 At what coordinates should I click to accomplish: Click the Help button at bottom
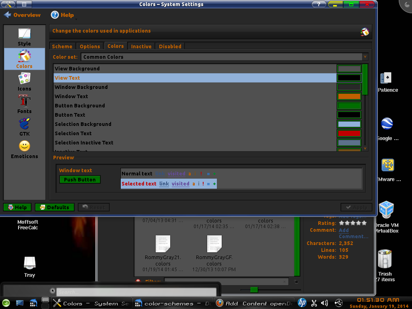click(x=17, y=207)
